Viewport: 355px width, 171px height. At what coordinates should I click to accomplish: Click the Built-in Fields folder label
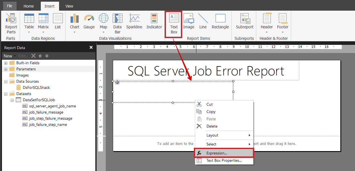28,63
